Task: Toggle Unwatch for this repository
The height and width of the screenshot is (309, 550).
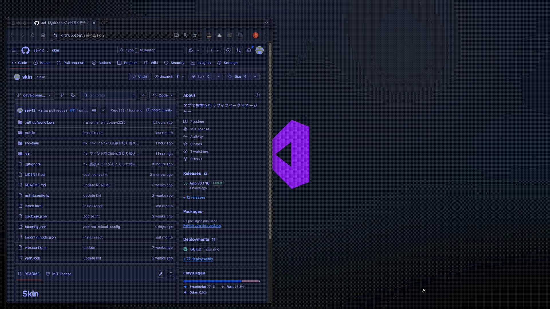Action: [166, 77]
